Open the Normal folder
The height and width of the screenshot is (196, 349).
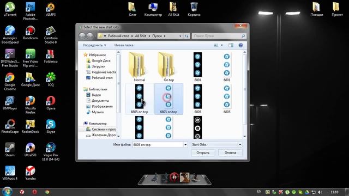[x=140, y=66]
